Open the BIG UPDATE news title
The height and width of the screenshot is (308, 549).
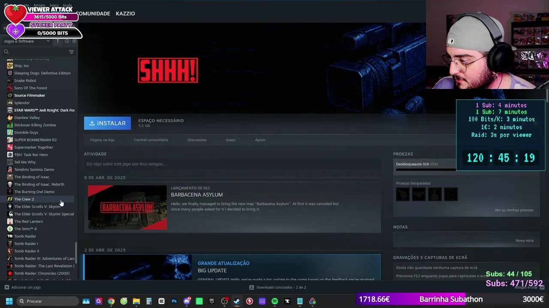coord(212,270)
